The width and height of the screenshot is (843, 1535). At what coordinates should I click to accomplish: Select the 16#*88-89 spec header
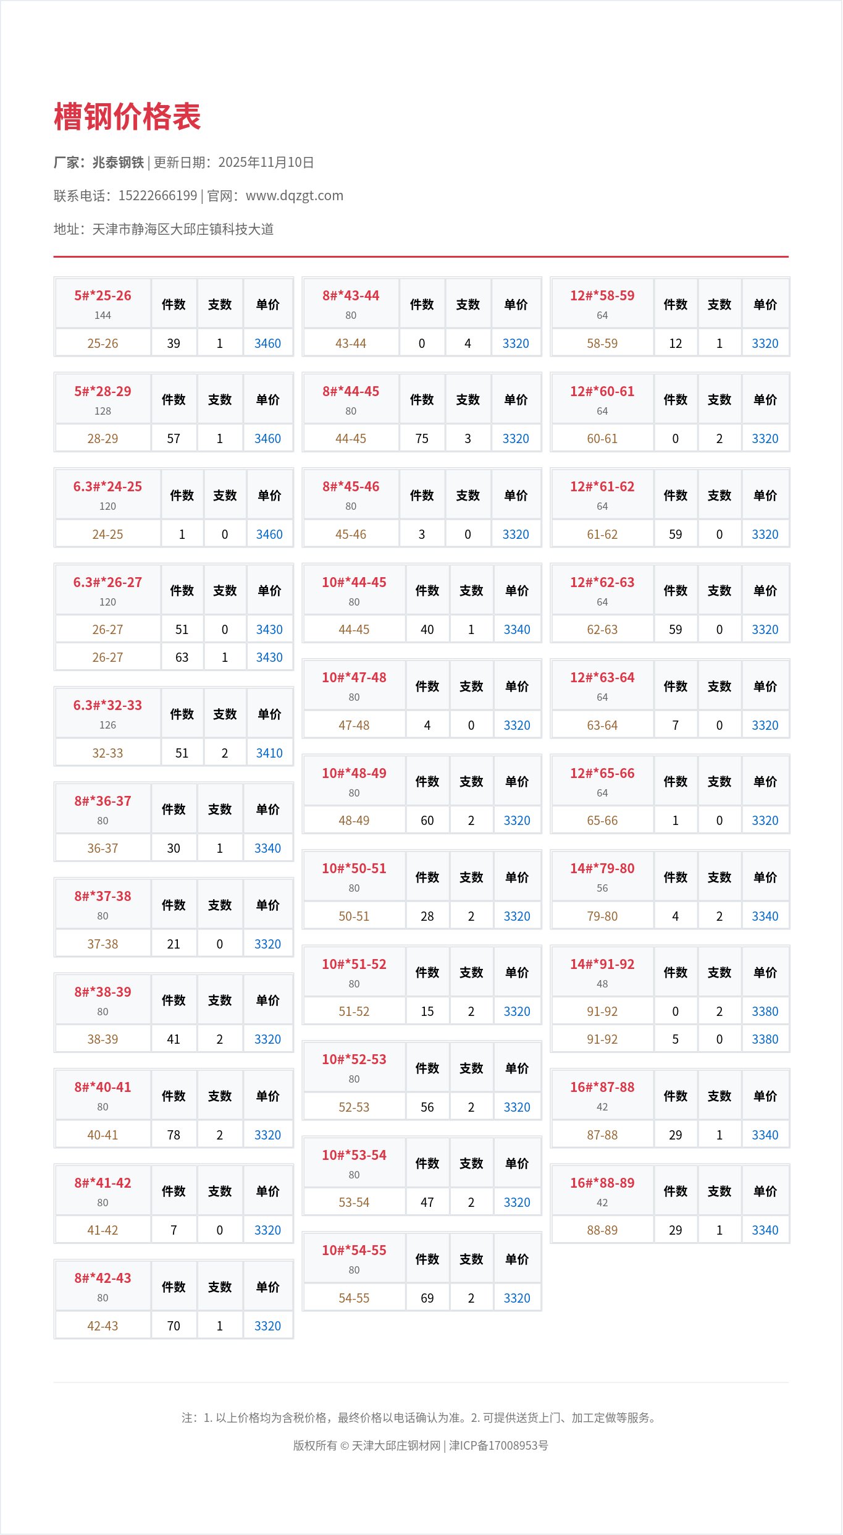tap(602, 1183)
